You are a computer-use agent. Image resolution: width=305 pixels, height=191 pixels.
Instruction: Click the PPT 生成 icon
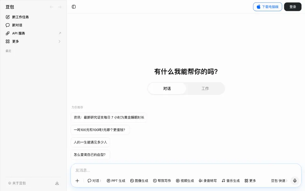pyautogui.click(x=109, y=181)
